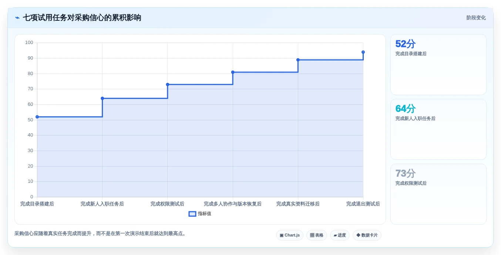This screenshot has width=501, height=255.
Task: Select the 表格 tag chip
Action: click(x=317, y=235)
